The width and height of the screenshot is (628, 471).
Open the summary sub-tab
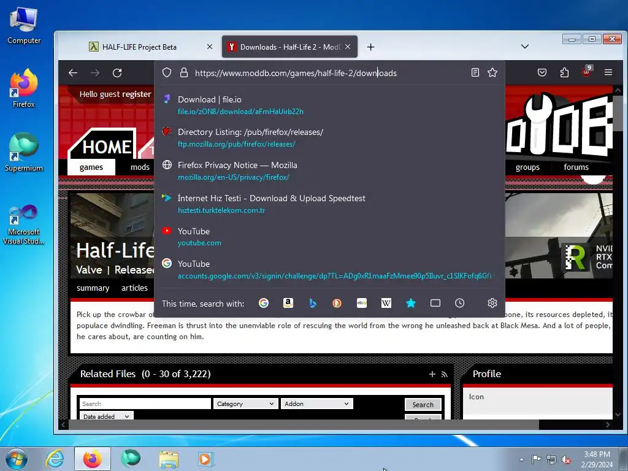(x=93, y=288)
